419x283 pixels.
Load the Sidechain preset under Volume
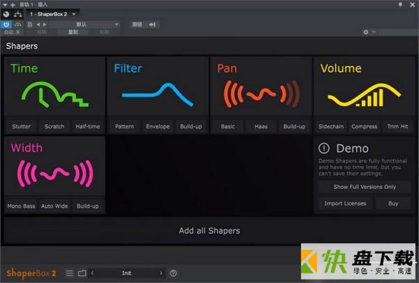point(331,126)
